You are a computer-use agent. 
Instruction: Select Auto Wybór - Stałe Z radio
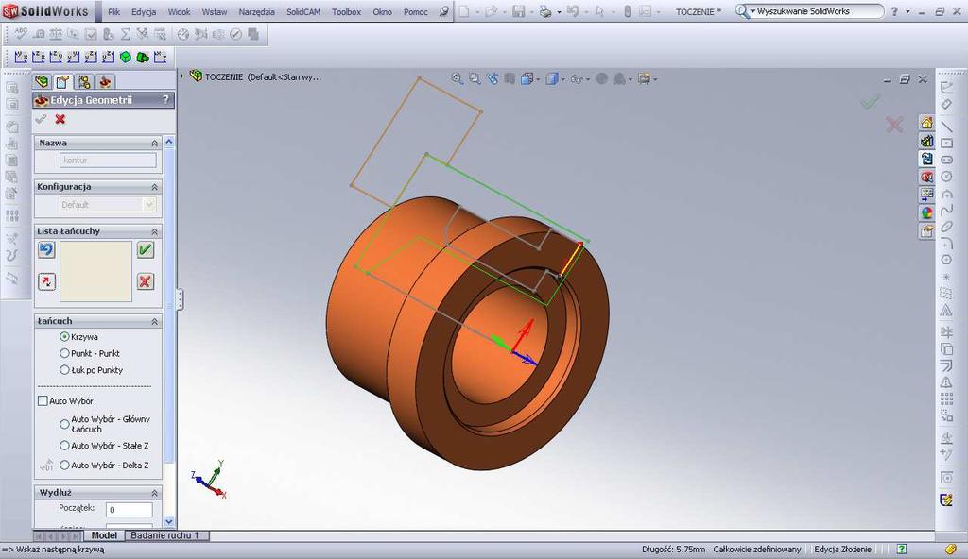pos(64,446)
